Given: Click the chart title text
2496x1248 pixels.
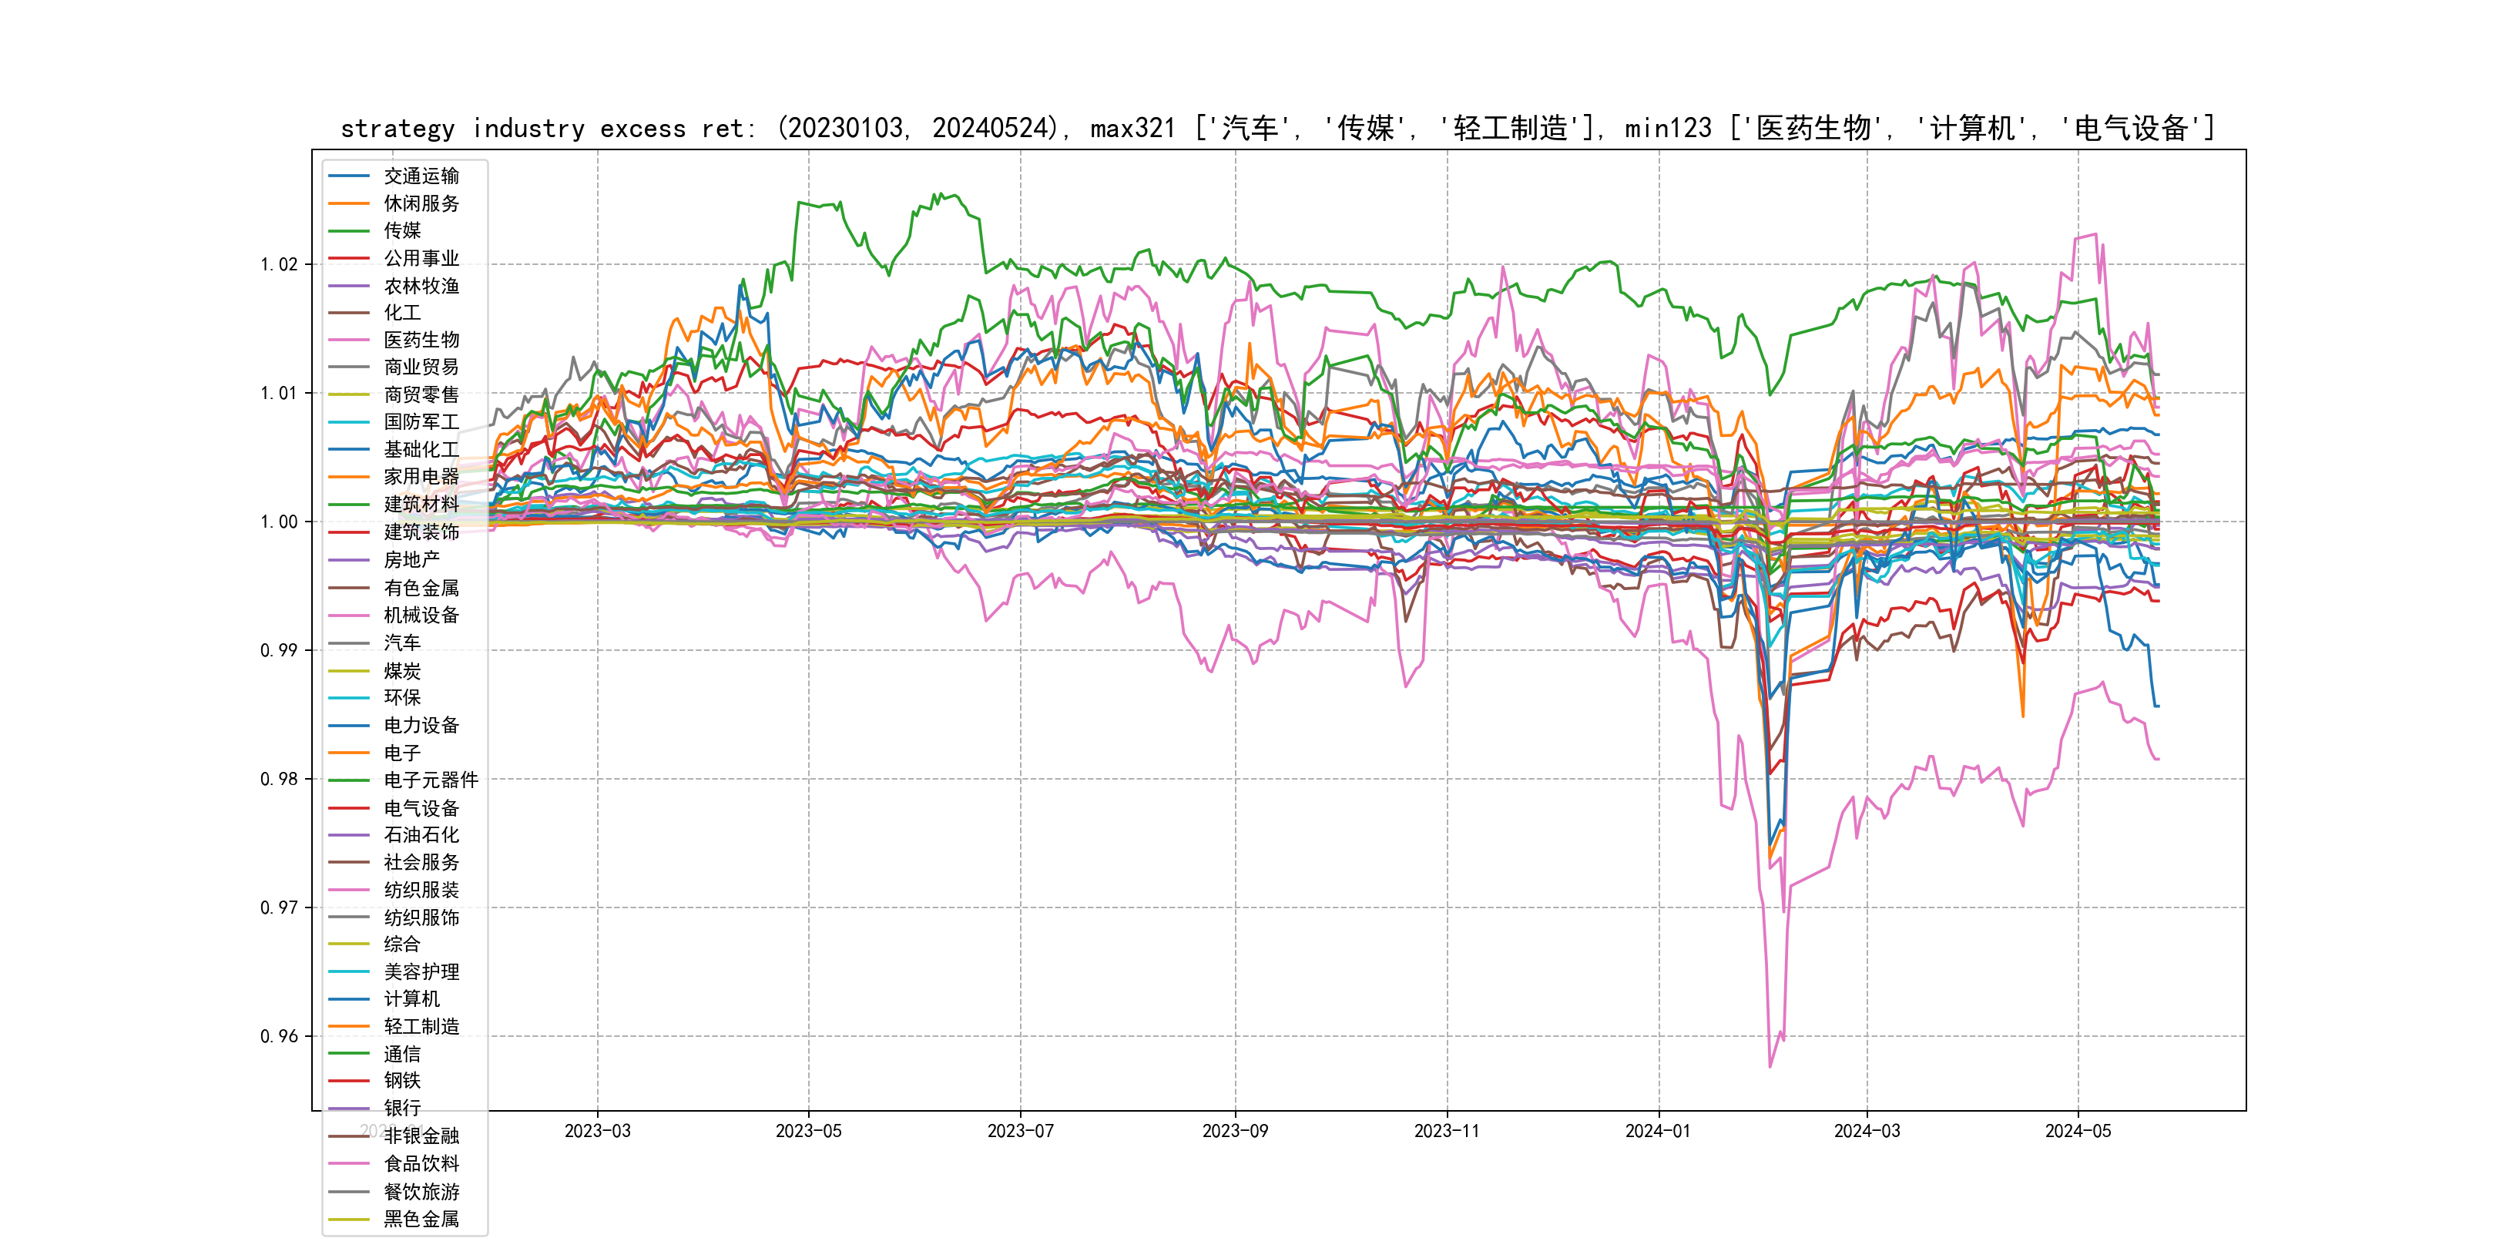Looking at the screenshot, I should (1277, 128).
